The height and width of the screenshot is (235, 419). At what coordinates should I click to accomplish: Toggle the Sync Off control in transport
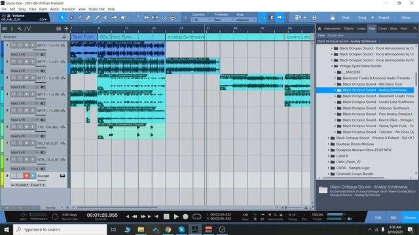tap(246, 216)
